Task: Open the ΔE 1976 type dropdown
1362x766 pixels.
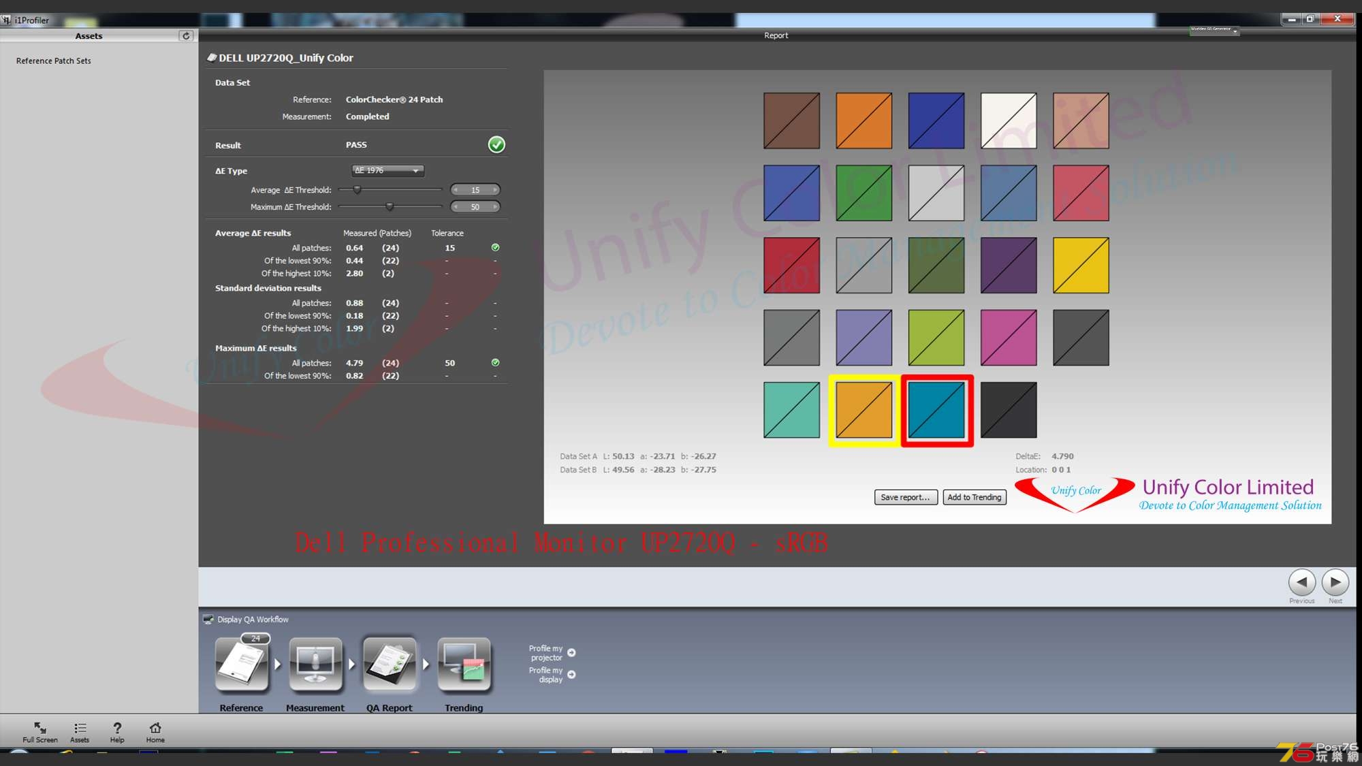Action: (387, 170)
